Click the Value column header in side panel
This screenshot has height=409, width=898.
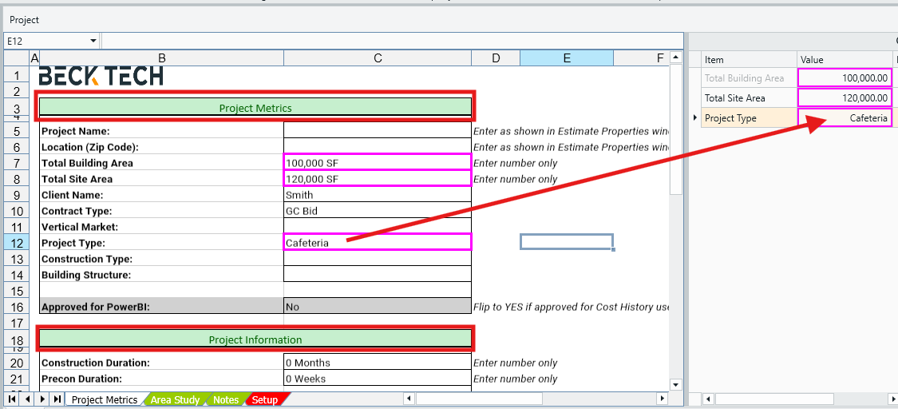845,60
